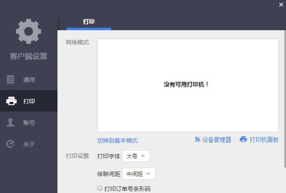The height and width of the screenshot is (193, 286).
Task: Click the vertical scrollbar on the right
Action: point(285,99)
